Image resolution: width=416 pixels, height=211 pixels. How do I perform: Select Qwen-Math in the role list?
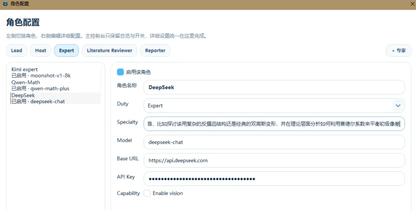click(55, 85)
